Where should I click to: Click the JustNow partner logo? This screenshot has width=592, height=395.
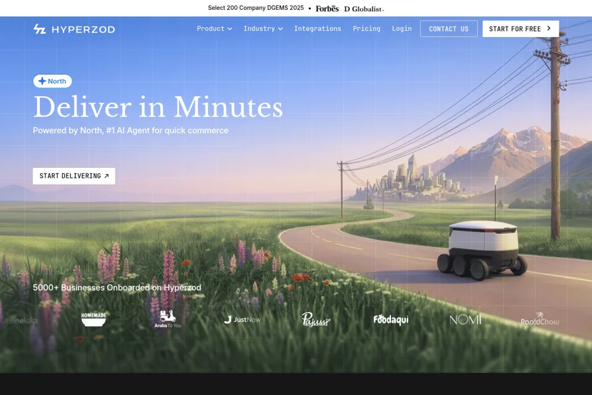(242, 320)
